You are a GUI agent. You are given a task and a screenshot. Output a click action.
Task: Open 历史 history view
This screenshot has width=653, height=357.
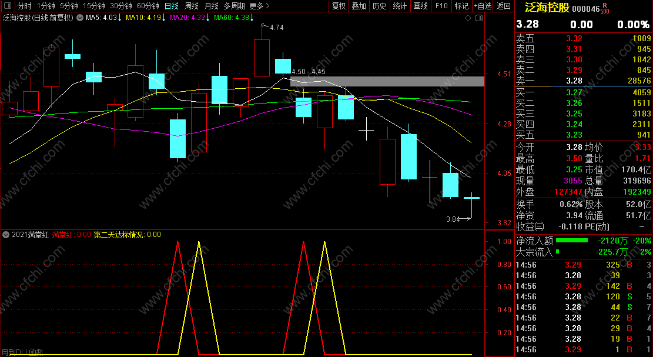[x=379, y=6]
